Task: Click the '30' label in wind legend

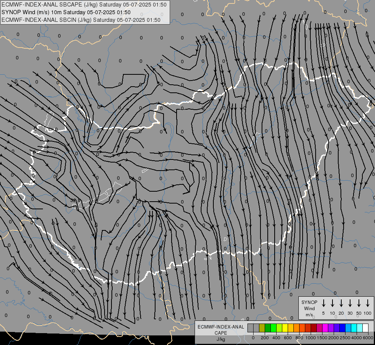Action: coord(350,313)
